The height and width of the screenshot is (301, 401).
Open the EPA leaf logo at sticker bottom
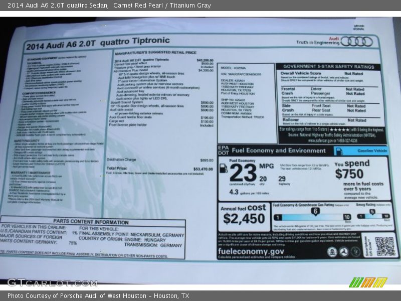tap(332, 252)
